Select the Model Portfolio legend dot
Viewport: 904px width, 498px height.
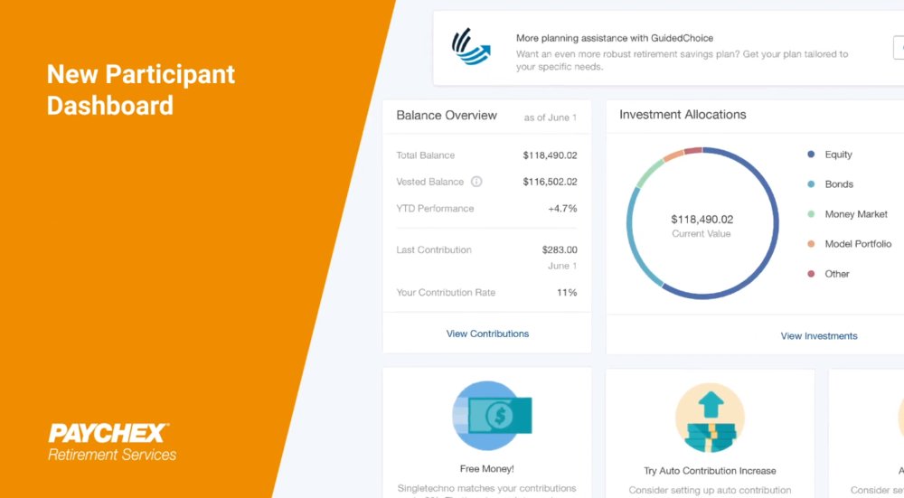811,244
